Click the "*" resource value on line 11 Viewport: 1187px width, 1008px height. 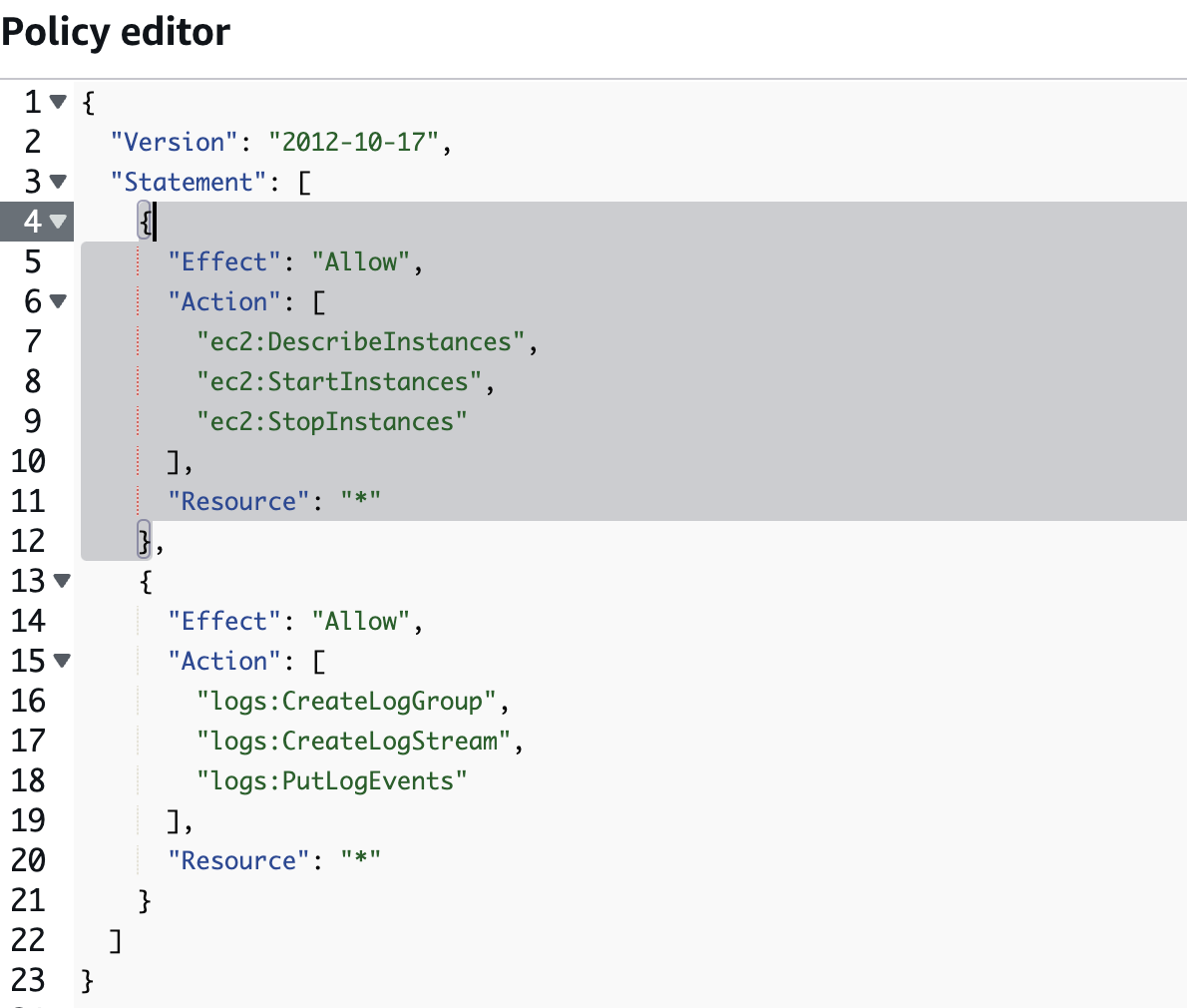[360, 501]
